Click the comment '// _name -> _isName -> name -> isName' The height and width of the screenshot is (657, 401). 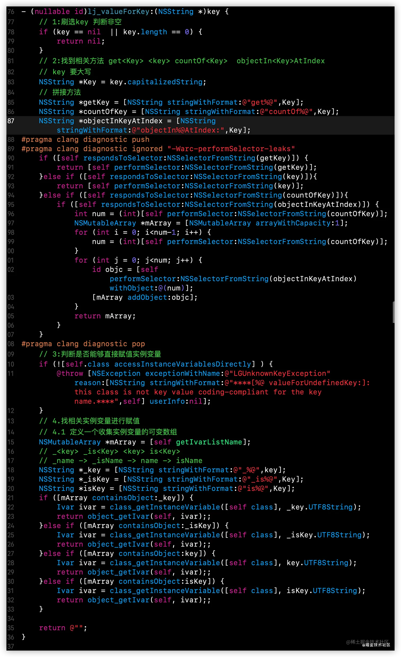[x=120, y=461]
